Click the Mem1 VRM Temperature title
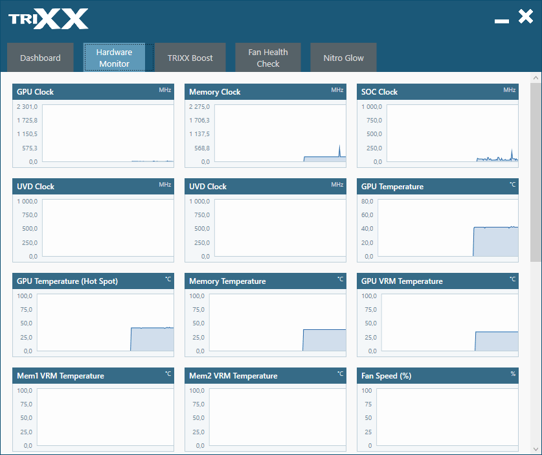542x455 pixels. [60, 376]
